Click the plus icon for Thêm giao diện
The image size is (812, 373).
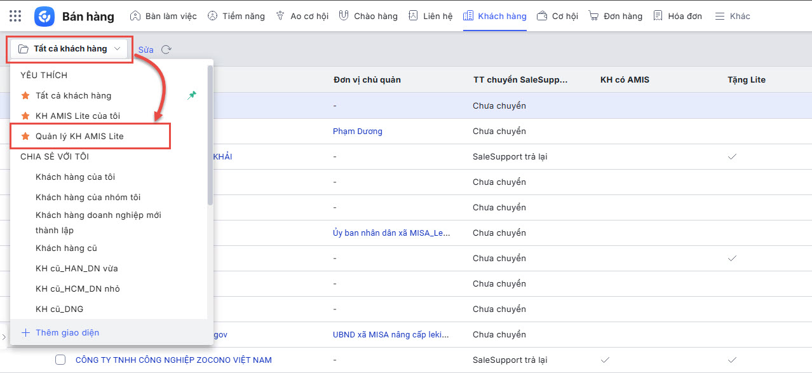click(x=25, y=332)
